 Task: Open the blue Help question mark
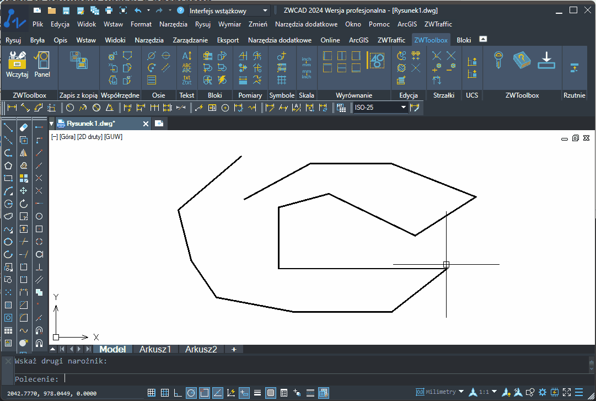pos(181,10)
